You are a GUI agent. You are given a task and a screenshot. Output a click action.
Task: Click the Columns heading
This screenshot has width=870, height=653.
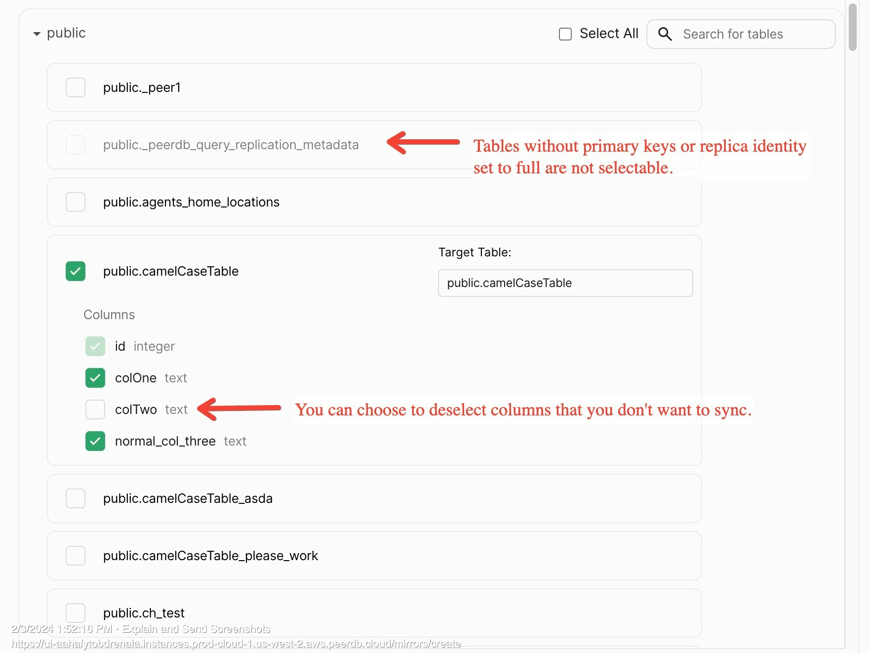pyautogui.click(x=109, y=315)
